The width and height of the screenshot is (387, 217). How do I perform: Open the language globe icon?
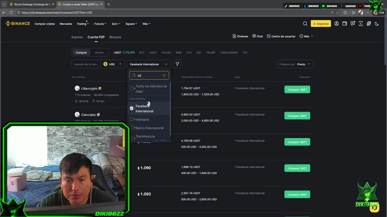[369, 24]
